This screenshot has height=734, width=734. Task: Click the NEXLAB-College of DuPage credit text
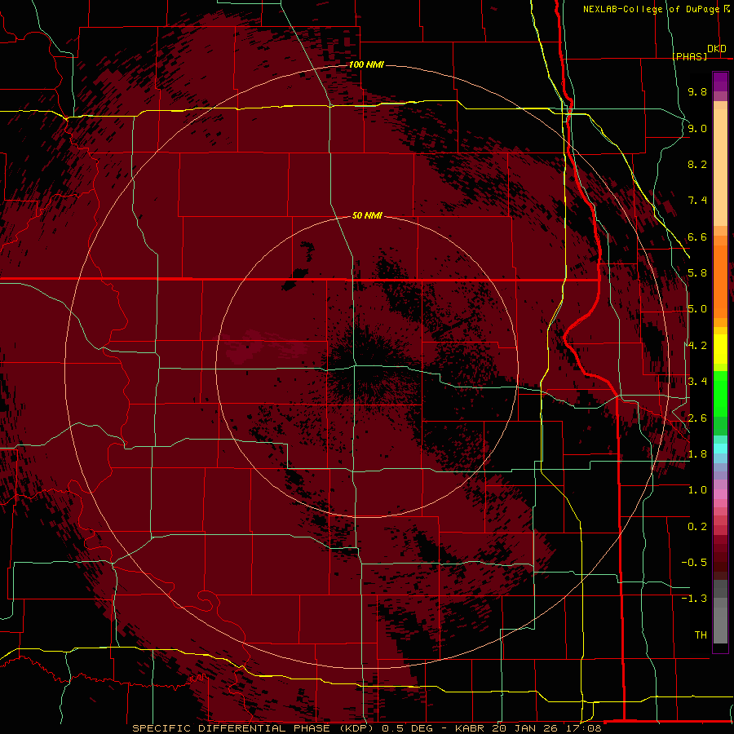(x=651, y=9)
